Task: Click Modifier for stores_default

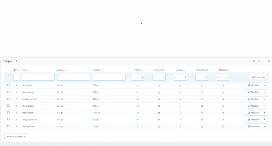Action: tap(253, 126)
